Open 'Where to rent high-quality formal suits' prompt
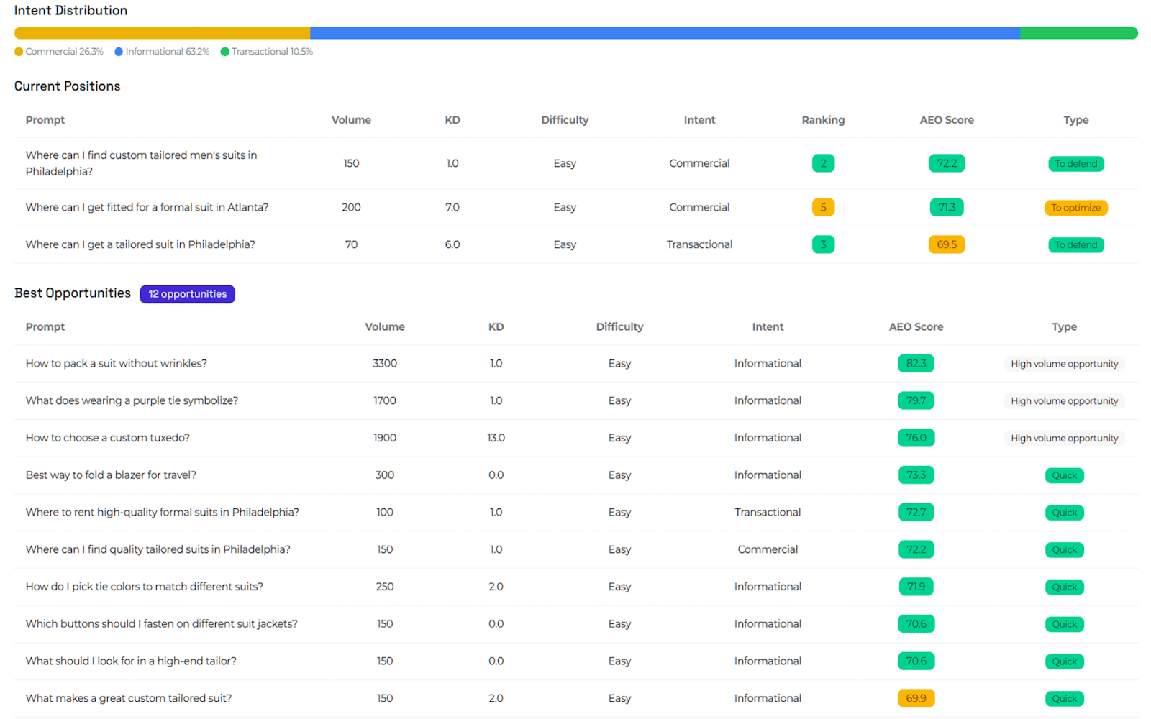1151x719 pixels. tap(163, 513)
